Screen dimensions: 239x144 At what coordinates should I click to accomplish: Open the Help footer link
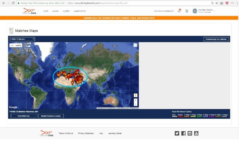[101, 133]
